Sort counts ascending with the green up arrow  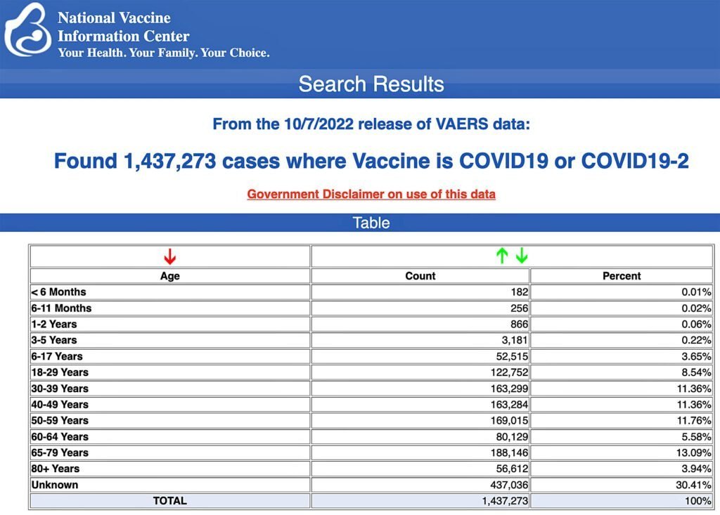pyautogui.click(x=502, y=256)
